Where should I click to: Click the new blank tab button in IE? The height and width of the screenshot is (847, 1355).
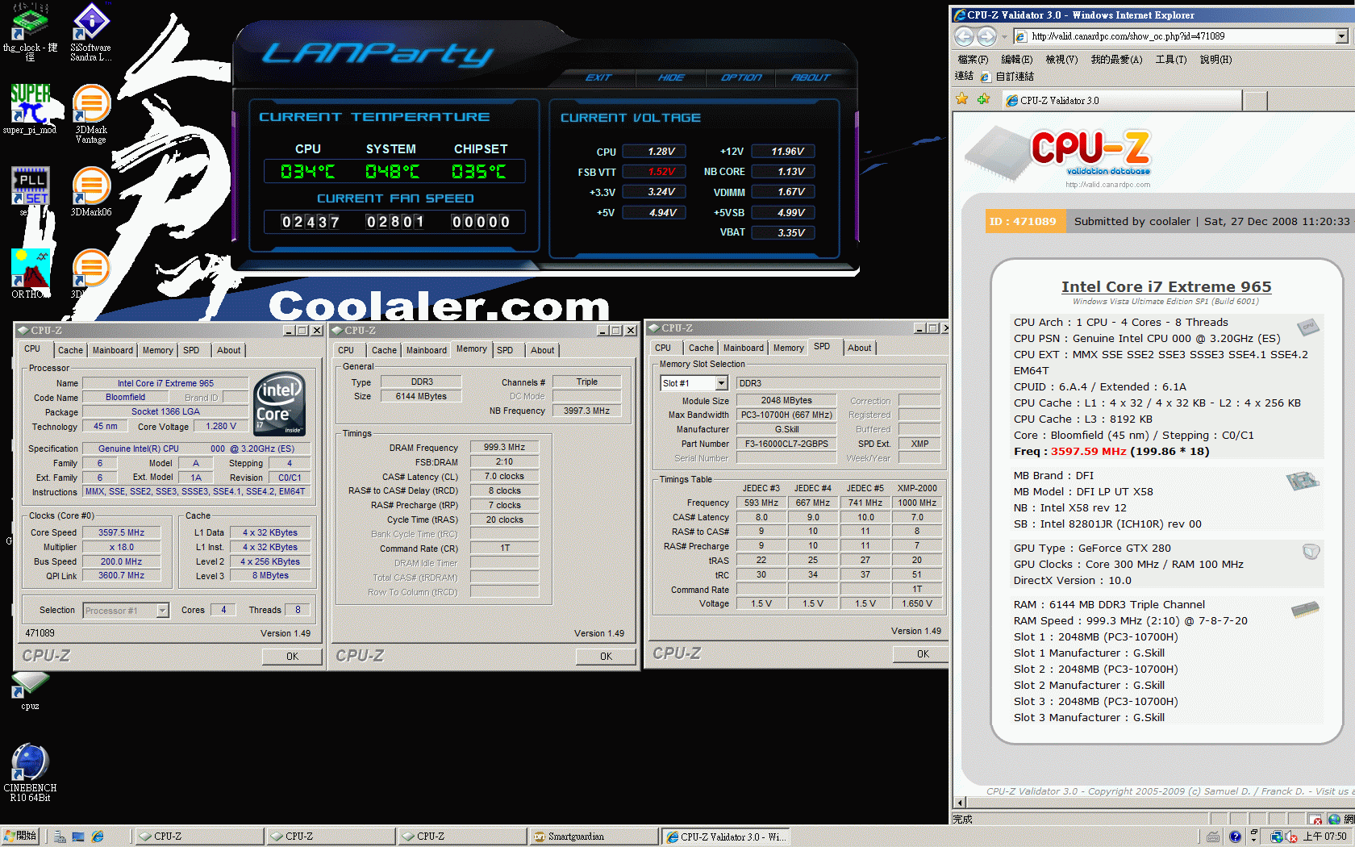[x=1255, y=100]
